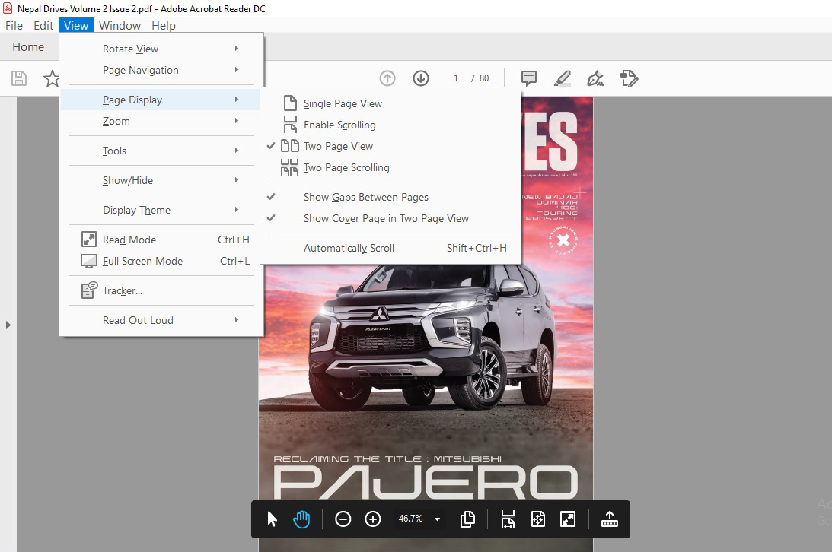Image resolution: width=832 pixels, height=552 pixels.
Task: Click fit width scrolling icon
Action: [508, 519]
